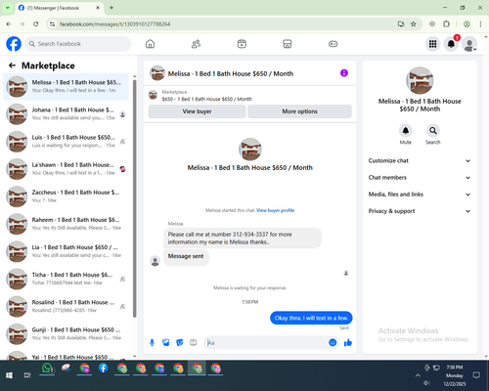Click the More options button
The image size is (489, 391).
[x=299, y=111]
